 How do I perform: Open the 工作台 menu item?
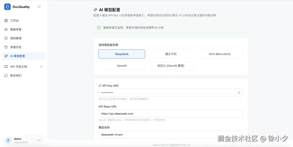[x=24, y=21]
